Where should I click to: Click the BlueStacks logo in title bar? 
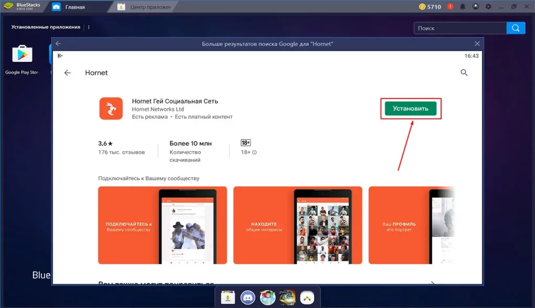pyautogui.click(x=8, y=6)
